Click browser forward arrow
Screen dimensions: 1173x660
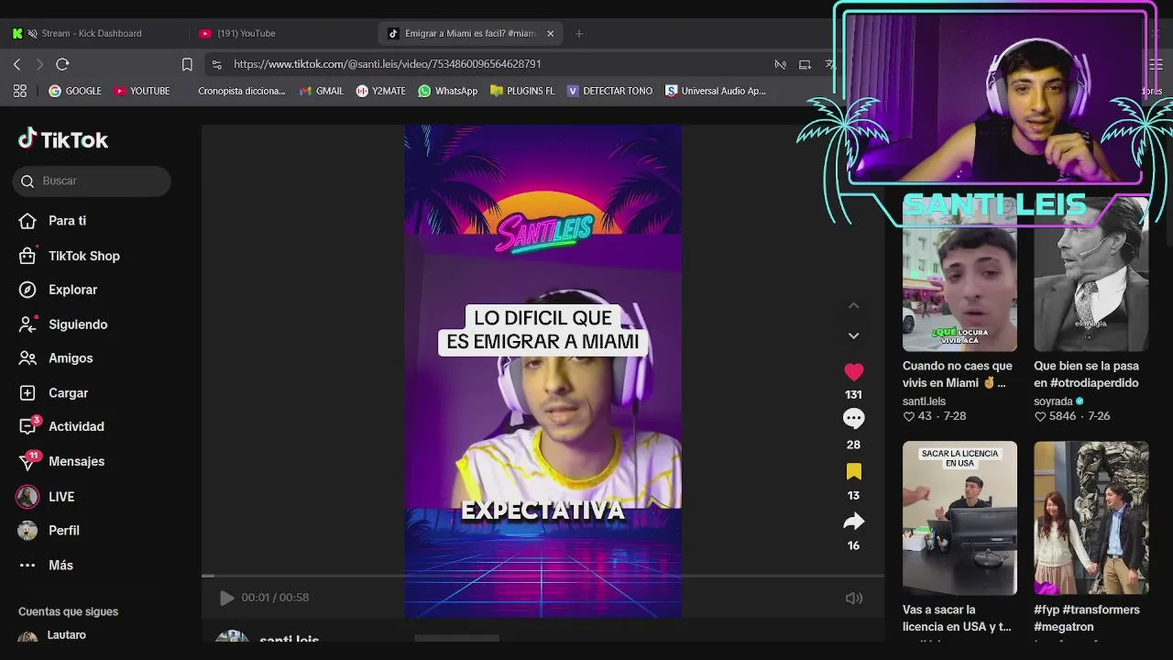(x=39, y=64)
